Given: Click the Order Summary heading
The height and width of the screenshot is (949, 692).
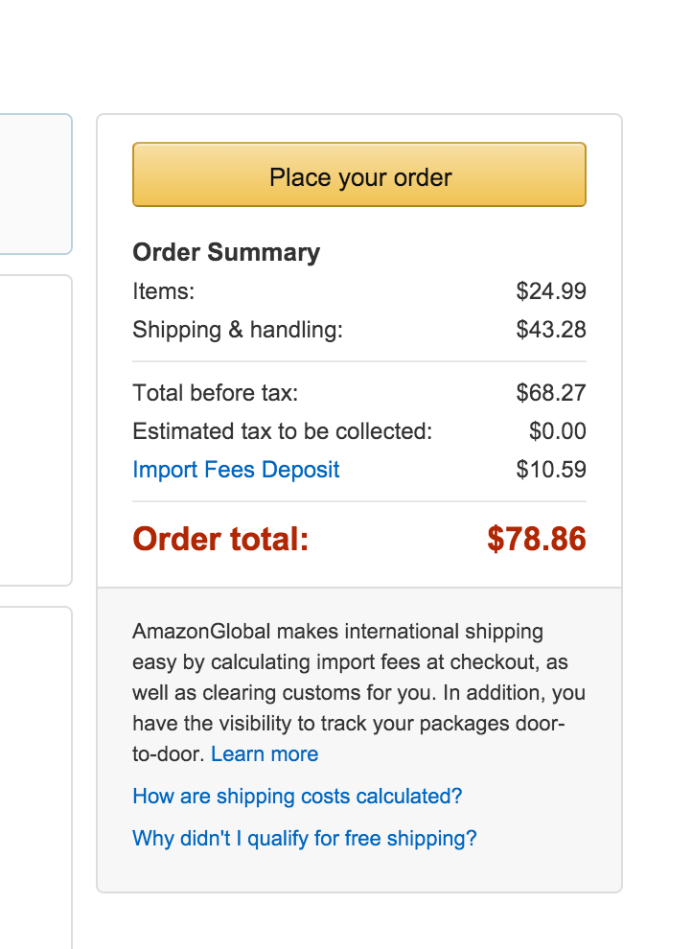Looking at the screenshot, I should coord(226,252).
